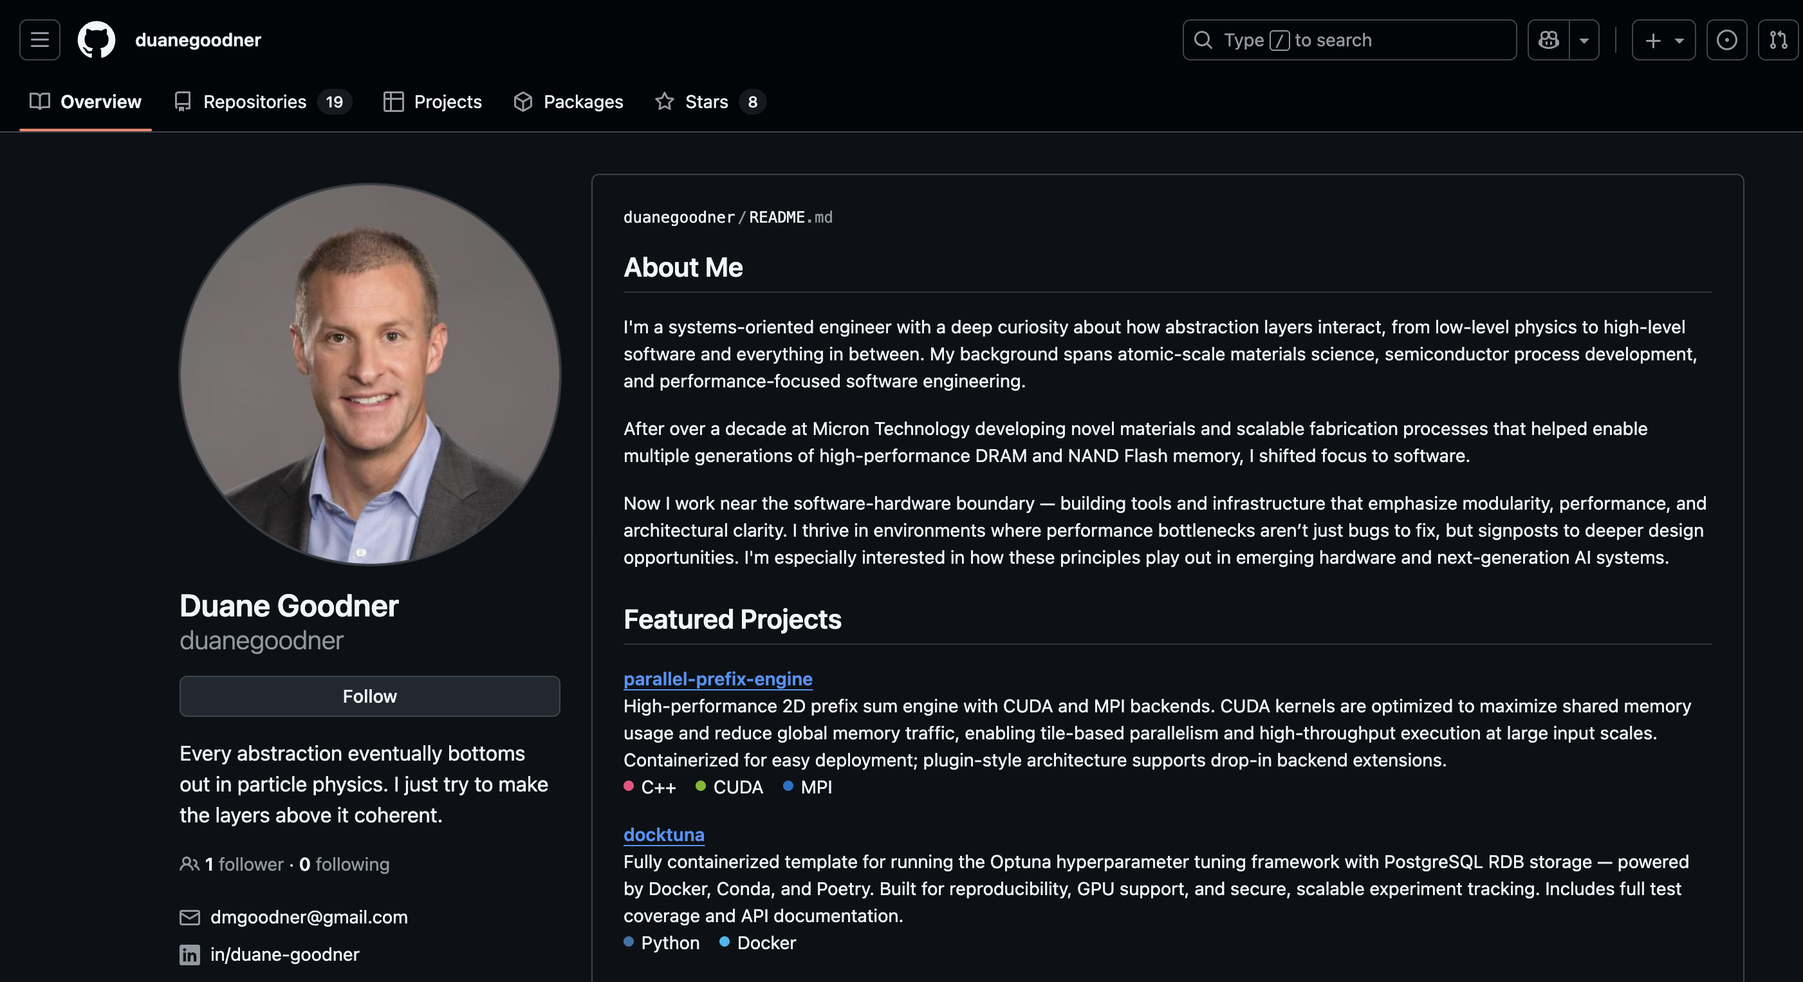Open the issues icon in the header
The height and width of the screenshot is (982, 1803).
tap(1728, 40)
